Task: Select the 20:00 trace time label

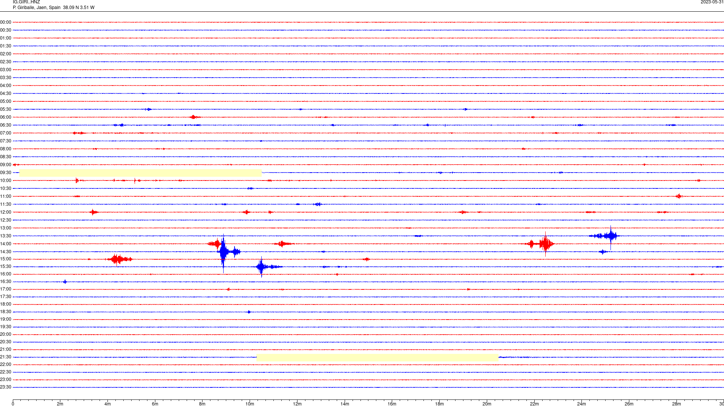Action: point(6,334)
